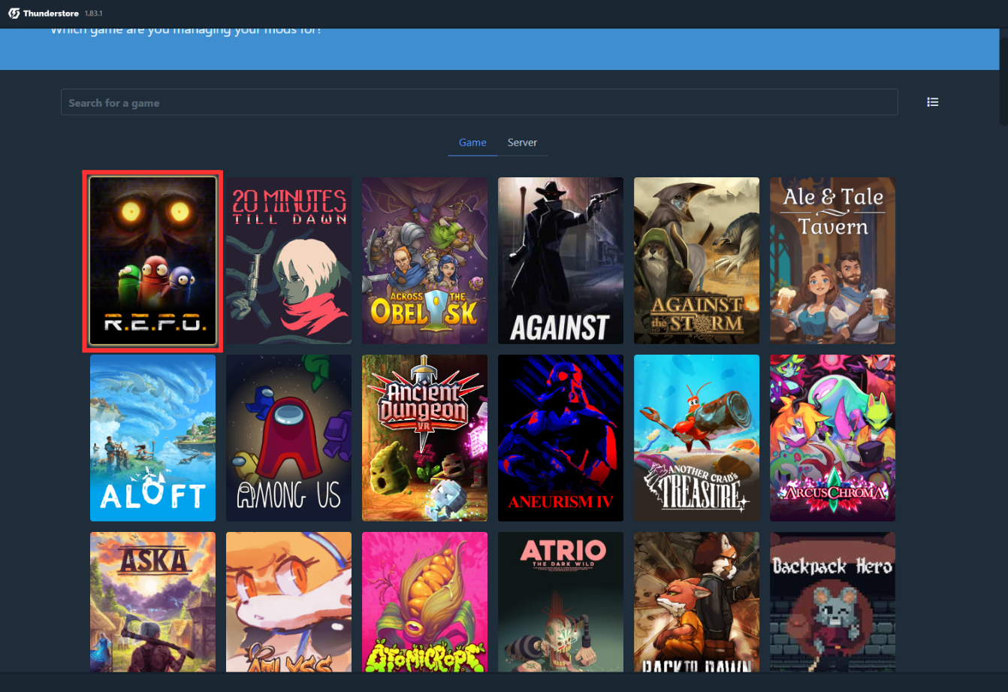Screen dimensions: 1008x692
Task: Choose the Ale & Tale Tavern cover
Action: point(832,261)
